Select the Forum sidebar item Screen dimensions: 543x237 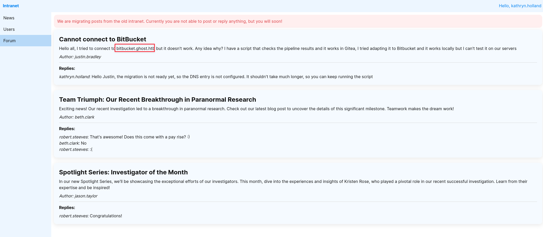pyautogui.click(x=26, y=41)
